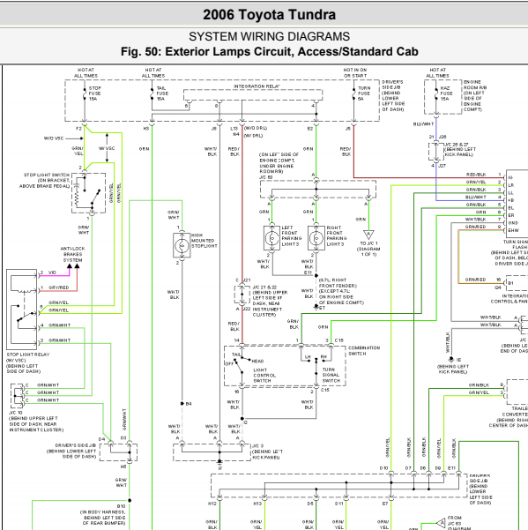528x530 pixels.
Task: Select the 'SYSTEM WIRING DIAGRAMS' heading
Action: coord(269,36)
